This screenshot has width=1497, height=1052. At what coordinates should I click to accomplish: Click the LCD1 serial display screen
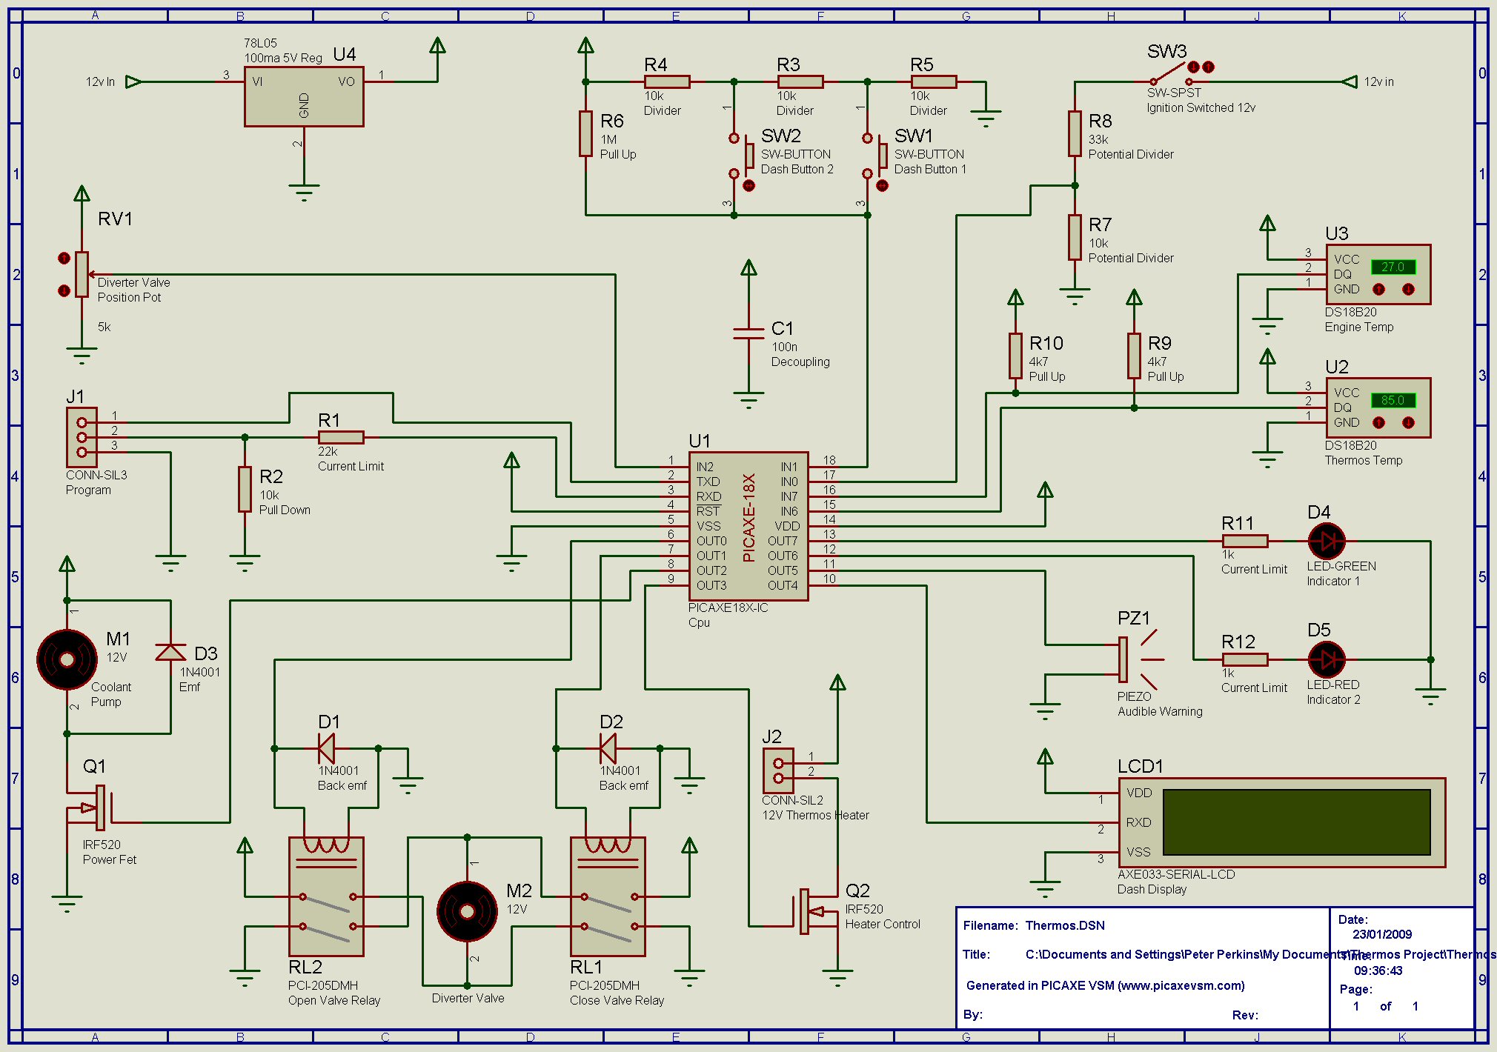pyautogui.click(x=1296, y=822)
